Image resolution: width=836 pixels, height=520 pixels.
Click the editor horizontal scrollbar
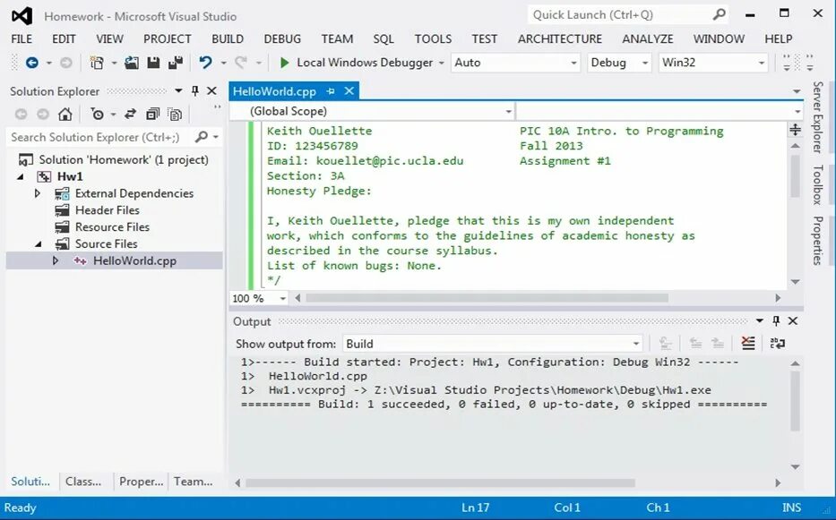pyautogui.click(x=487, y=298)
